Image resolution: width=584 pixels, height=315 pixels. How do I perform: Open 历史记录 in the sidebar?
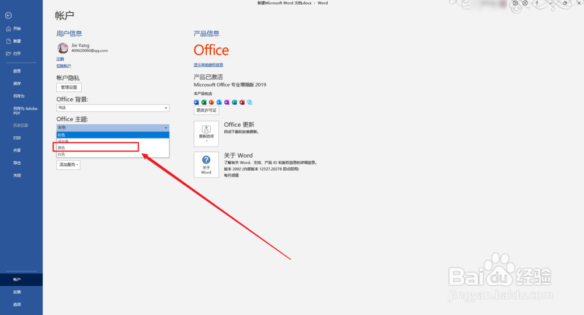pos(20,125)
